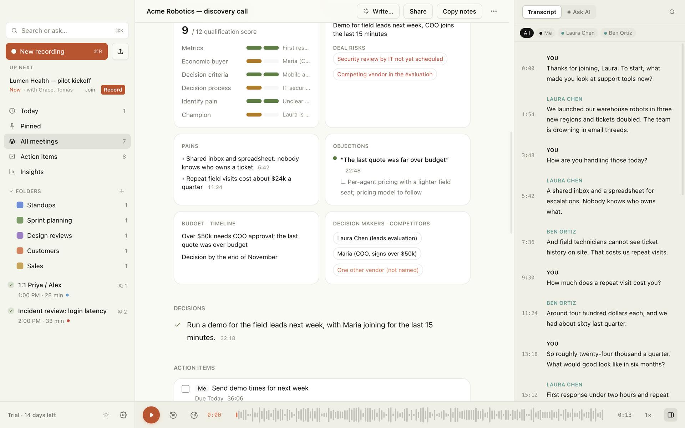Open Pinned meetings in the sidebar
This screenshot has height=428, width=685.
coord(67,126)
